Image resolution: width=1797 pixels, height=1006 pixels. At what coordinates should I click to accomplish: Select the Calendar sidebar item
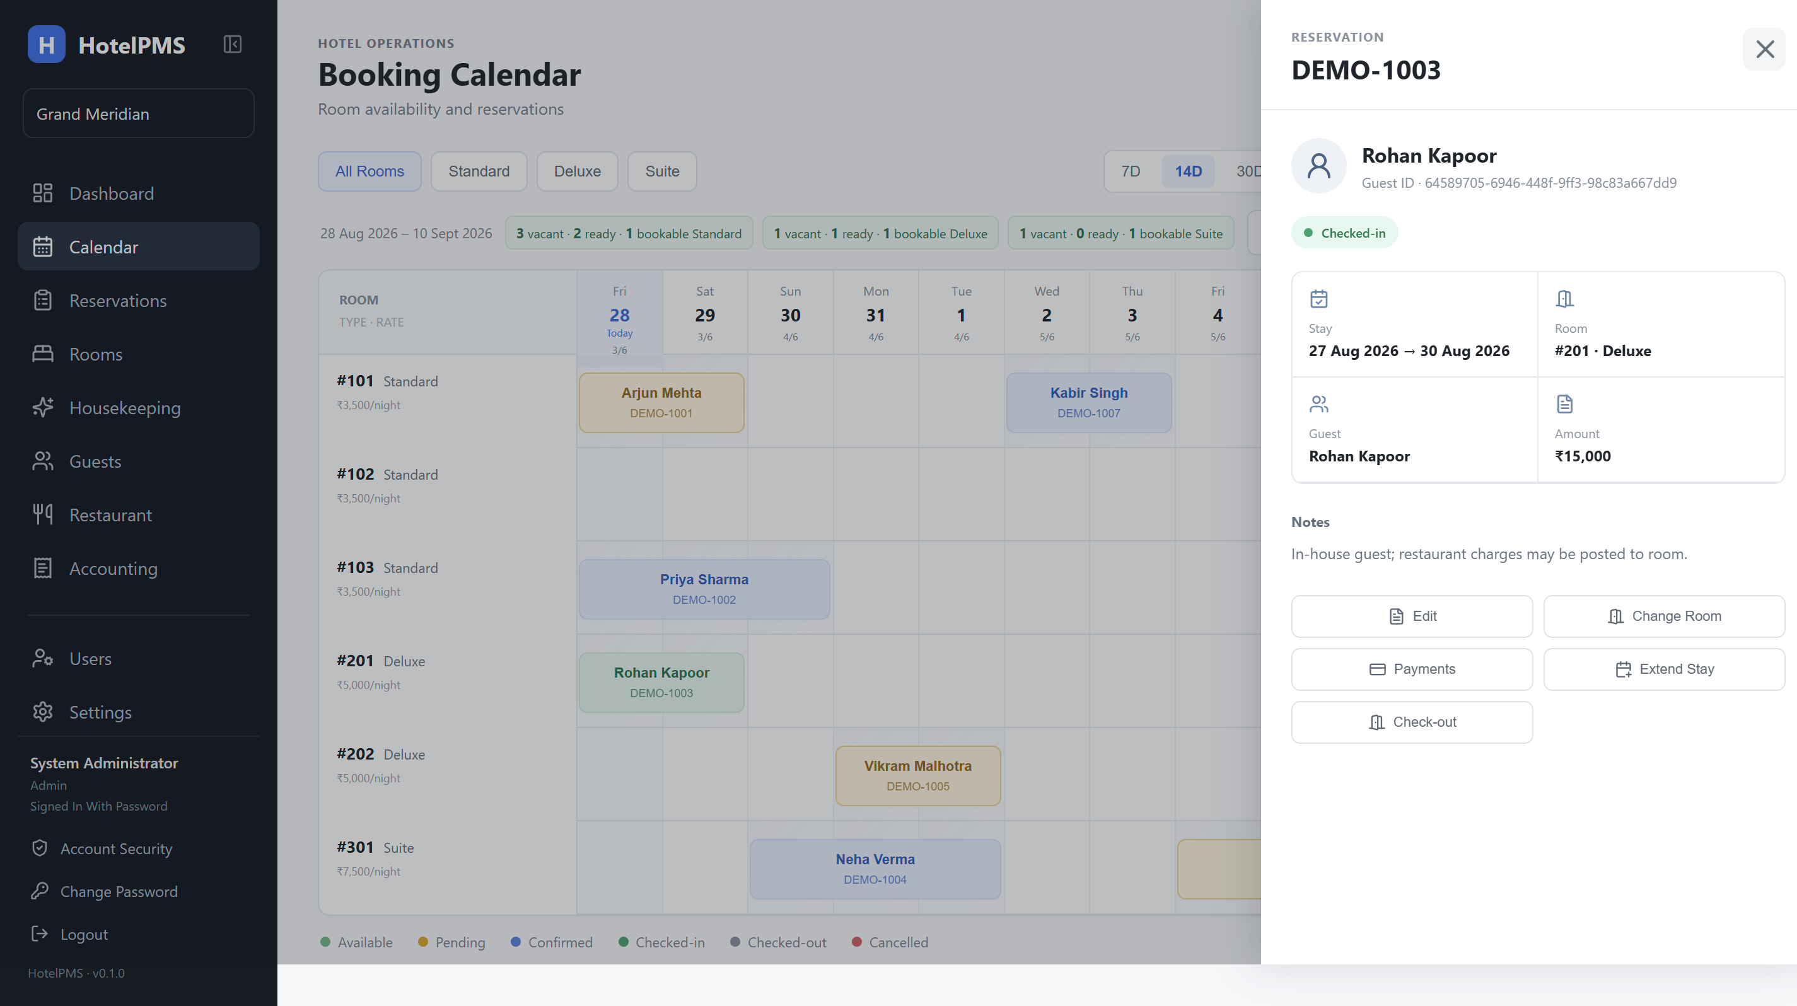[x=138, y=247]
